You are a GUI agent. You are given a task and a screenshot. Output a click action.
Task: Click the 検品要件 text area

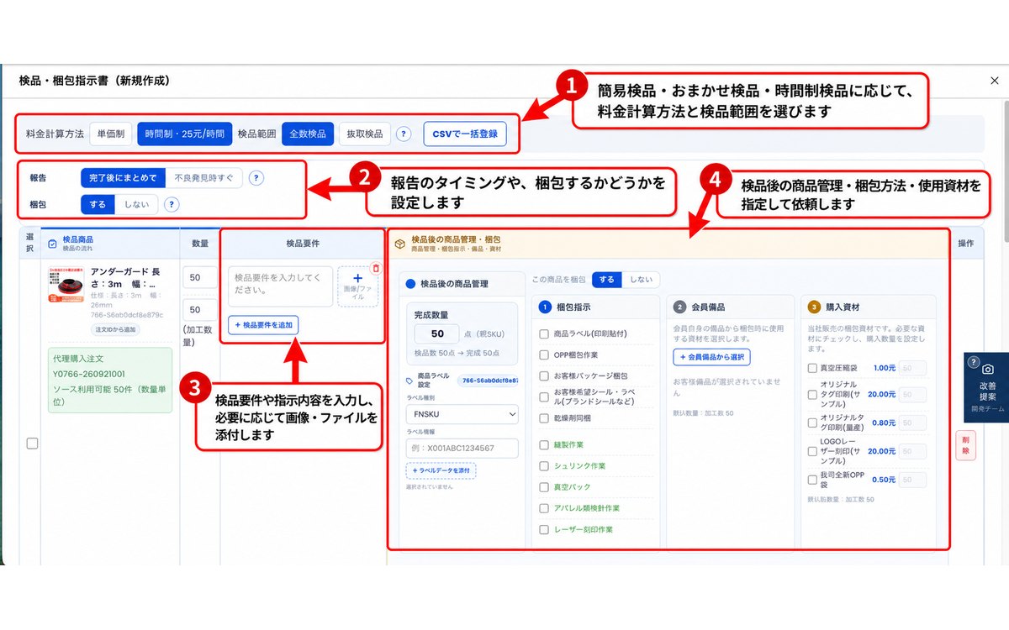[281, 286]
